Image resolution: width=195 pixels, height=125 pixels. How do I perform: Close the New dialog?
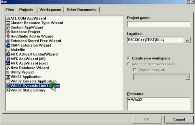coord(192,2)
